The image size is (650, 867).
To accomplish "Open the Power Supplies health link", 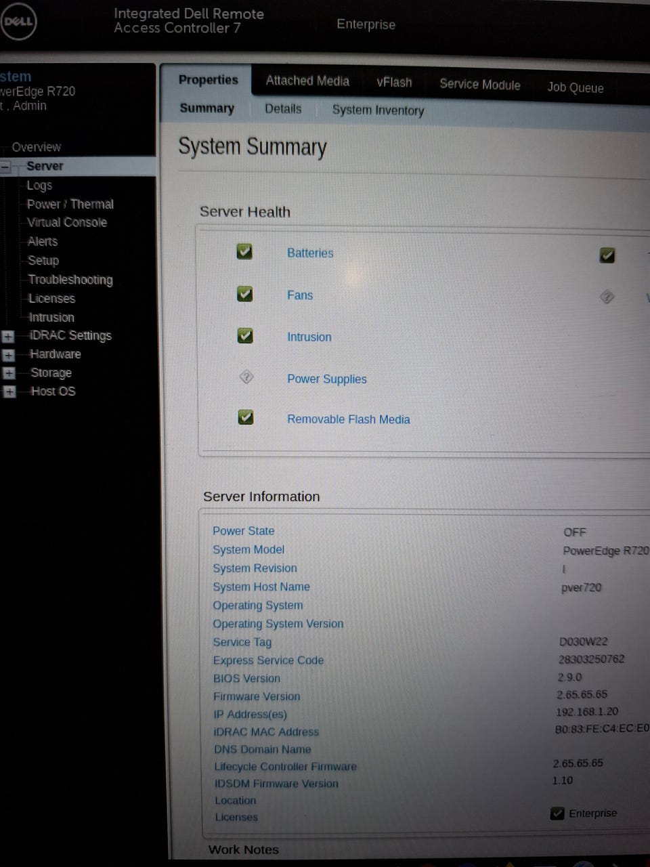I will click(326, 379).
